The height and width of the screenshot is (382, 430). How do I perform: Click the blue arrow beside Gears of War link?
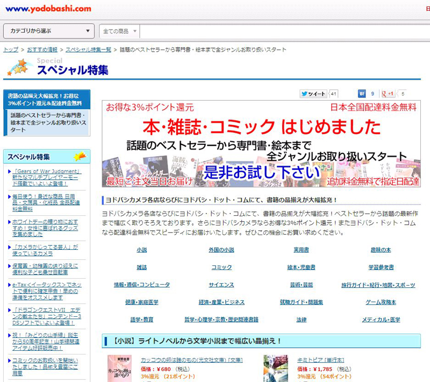coord(10,172)
